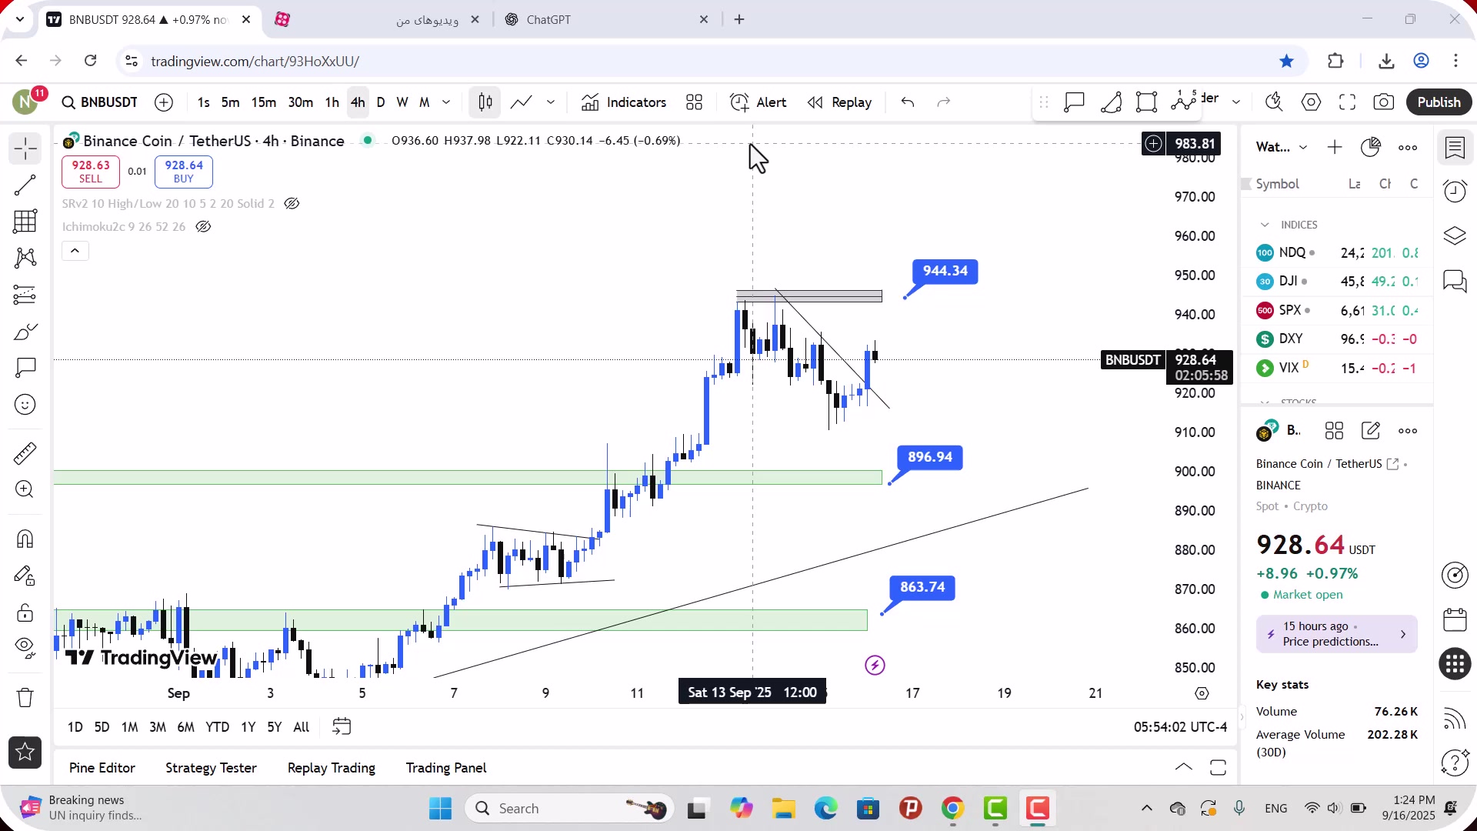Select the 1M date range
Image resolution: width=1477 pixels, height=831 pixels.
pyautogui.click(x=130, y=727)
